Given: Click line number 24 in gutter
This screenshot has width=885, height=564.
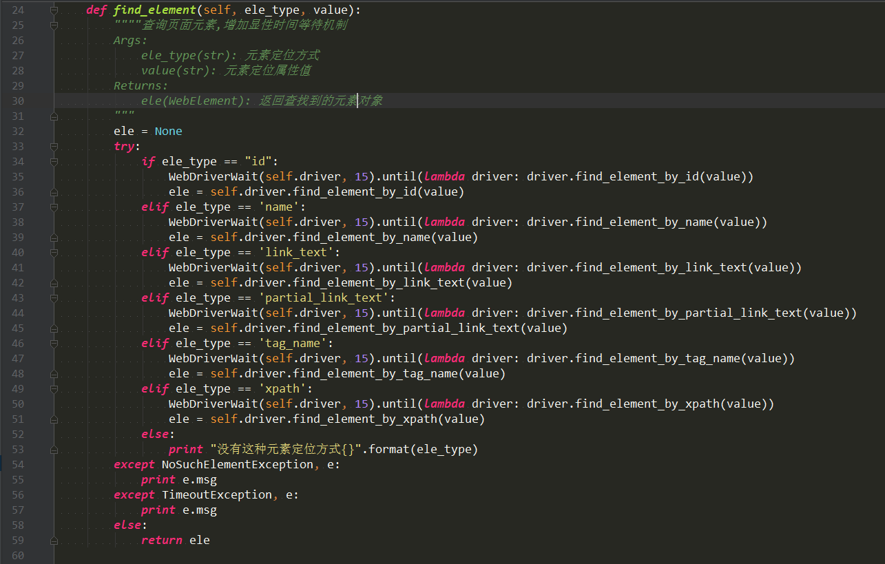Looking at the screenshot, I should point(18,10).
